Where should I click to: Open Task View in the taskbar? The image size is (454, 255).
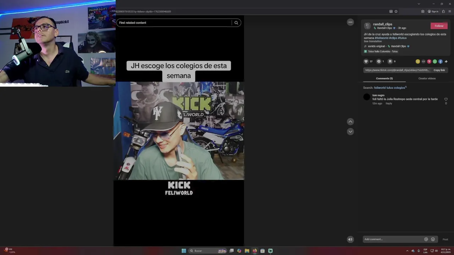tap(232, 251)
